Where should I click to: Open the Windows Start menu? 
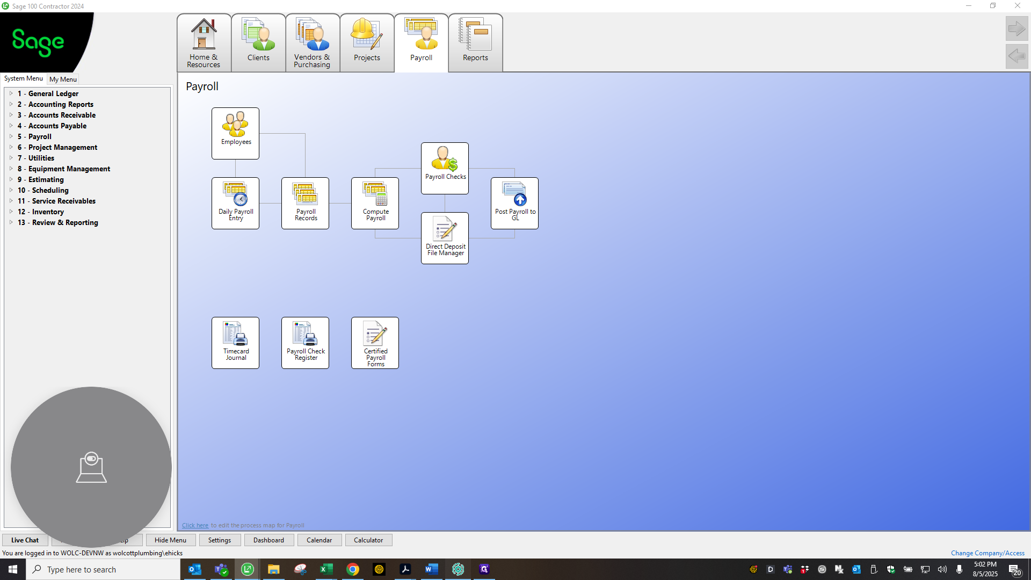13,569
